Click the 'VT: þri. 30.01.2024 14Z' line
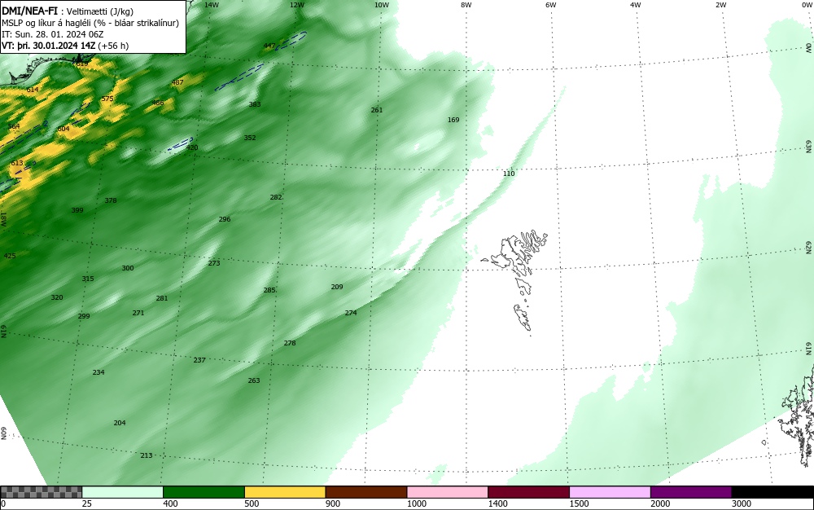Viewport: 814px width, 510px height. tap(65, 46)
